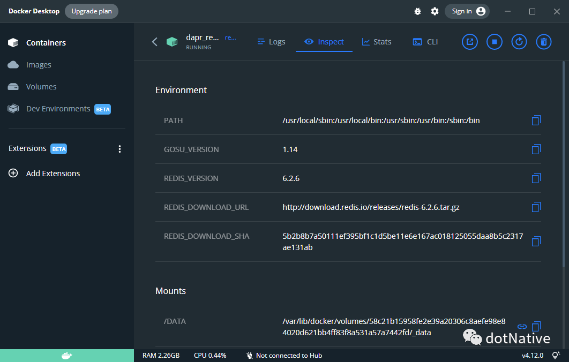Open the container image link
Image resolution: width=569 pixels, height=362 pixels.
coord(230,37)
